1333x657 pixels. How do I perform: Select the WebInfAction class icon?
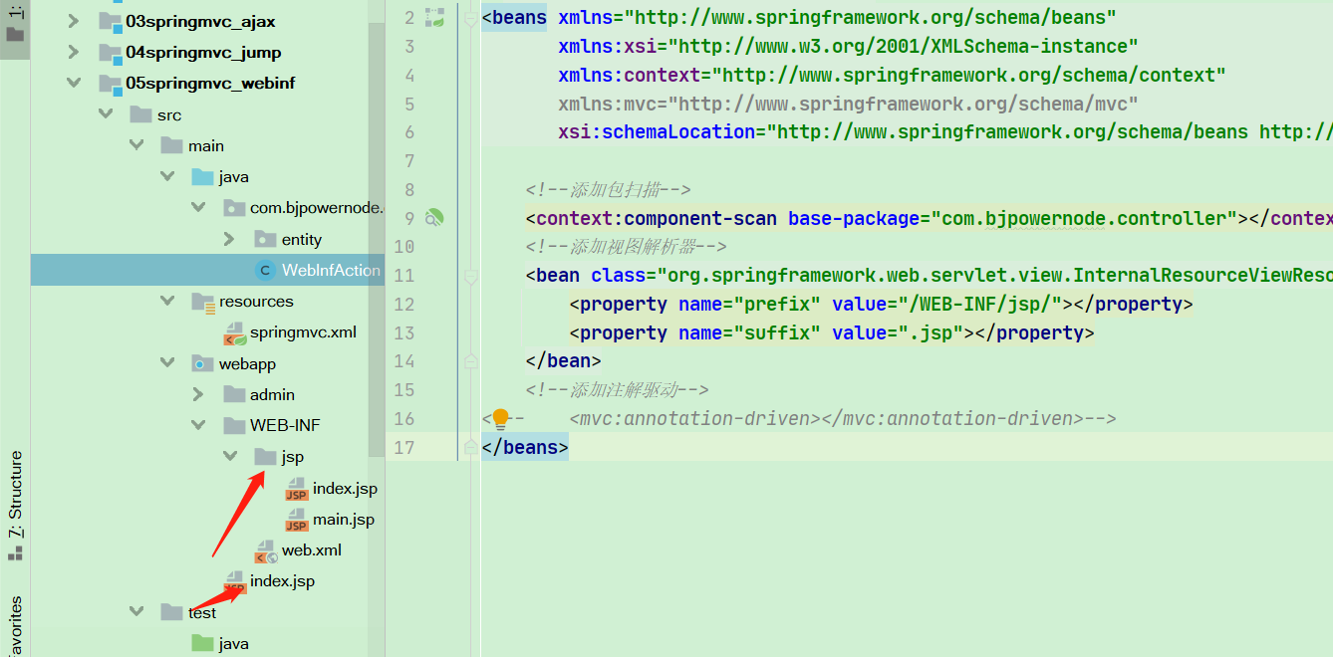[265, 270]
